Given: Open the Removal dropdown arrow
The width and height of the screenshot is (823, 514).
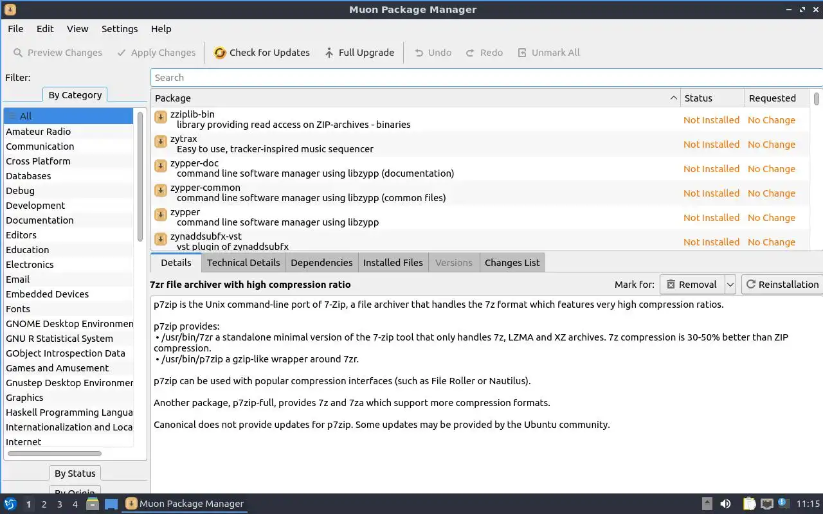Looking at the screenshot, I should [x=730, y=285].
